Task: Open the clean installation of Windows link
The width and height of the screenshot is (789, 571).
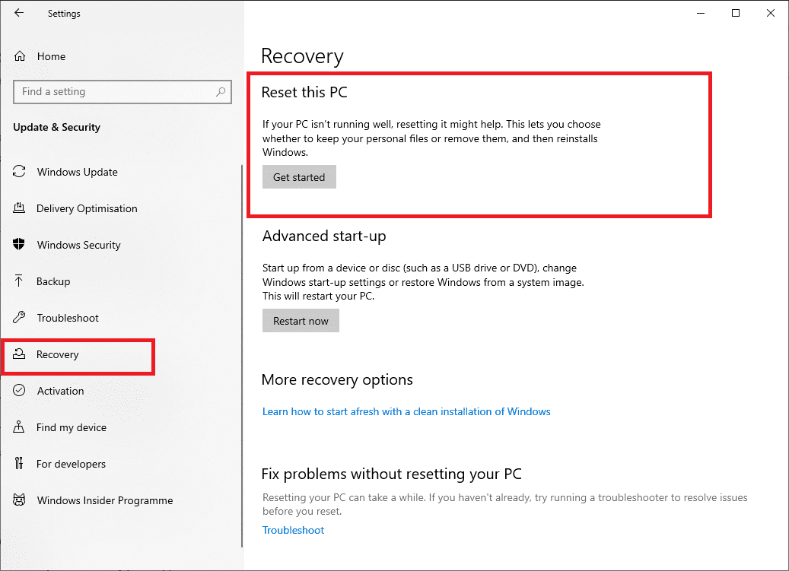Action: pos(406,411)
